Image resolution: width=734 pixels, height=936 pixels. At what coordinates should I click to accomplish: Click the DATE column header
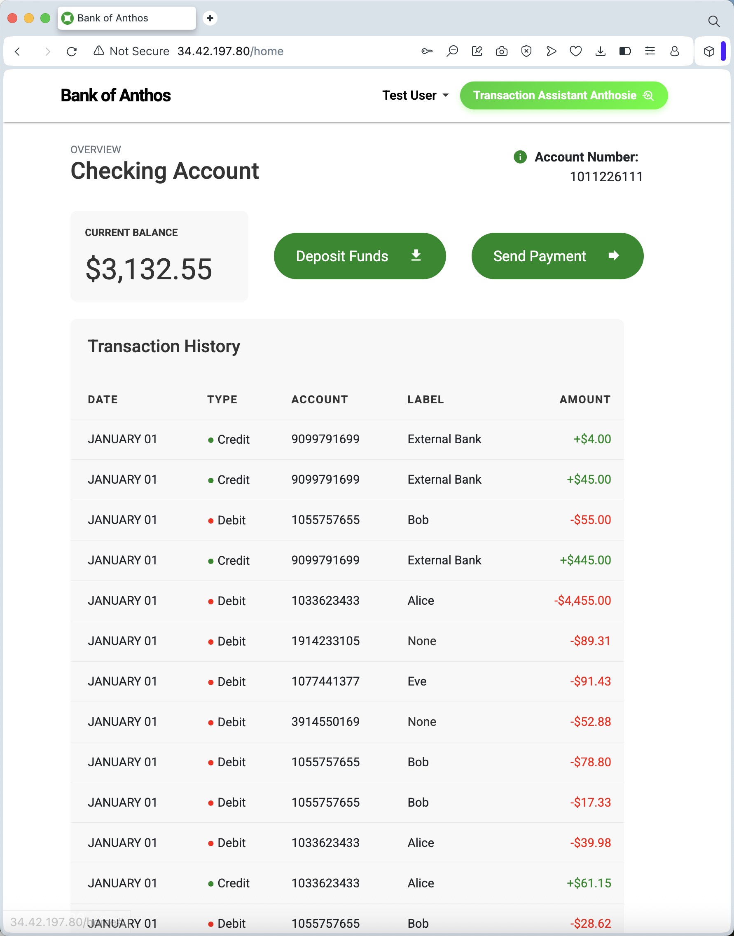tap(103, 399)
